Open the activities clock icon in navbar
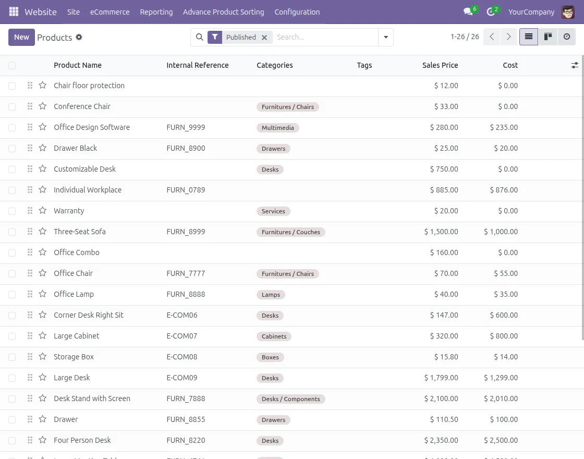 click(490, 11)
